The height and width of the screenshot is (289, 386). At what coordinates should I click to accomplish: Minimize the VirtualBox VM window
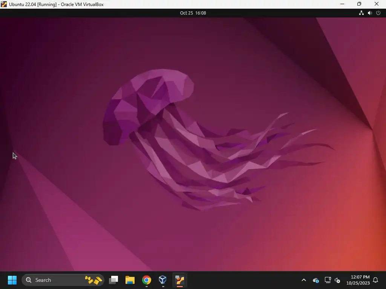(342, 4)
